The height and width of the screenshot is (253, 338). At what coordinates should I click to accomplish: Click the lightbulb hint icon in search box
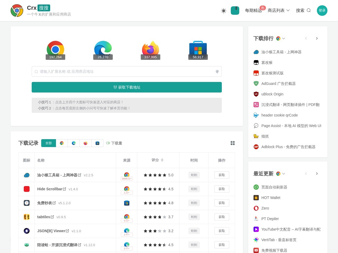click(217, 72)
